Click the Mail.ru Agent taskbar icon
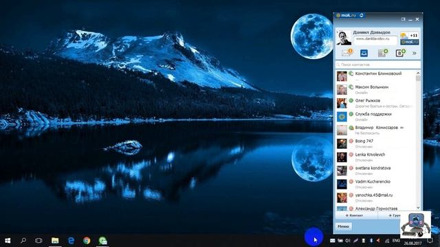 (x=102, y=241)
